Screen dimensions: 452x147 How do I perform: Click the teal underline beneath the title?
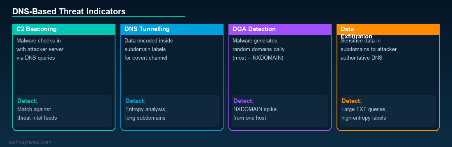tap(99, 17)
